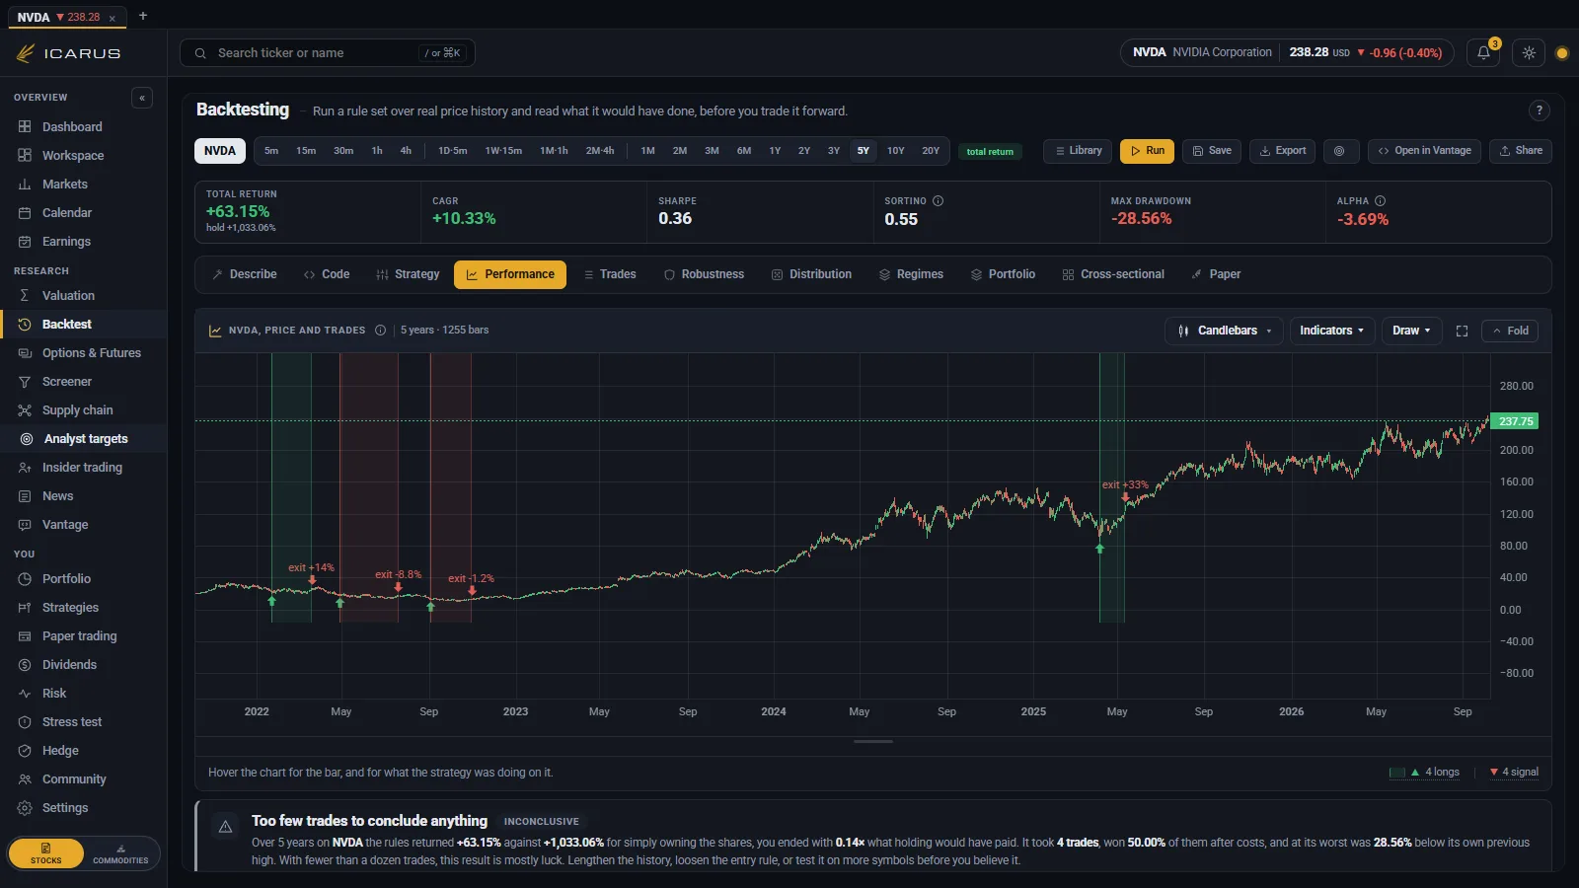Select the 1h timeframe
This screenshot has height=888, width=1579.
click(377, 151)
